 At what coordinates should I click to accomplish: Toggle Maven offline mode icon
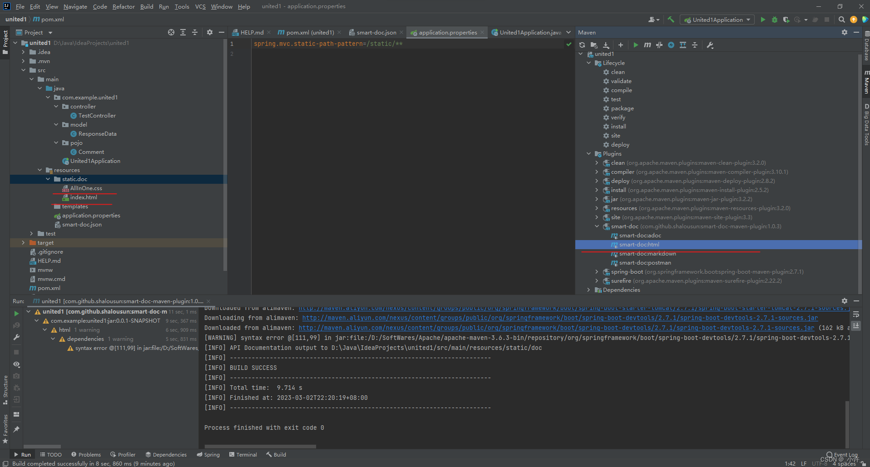click(659, 45)
